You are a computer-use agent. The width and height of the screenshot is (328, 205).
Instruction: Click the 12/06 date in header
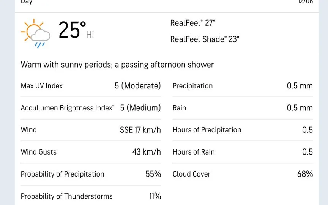305,2
